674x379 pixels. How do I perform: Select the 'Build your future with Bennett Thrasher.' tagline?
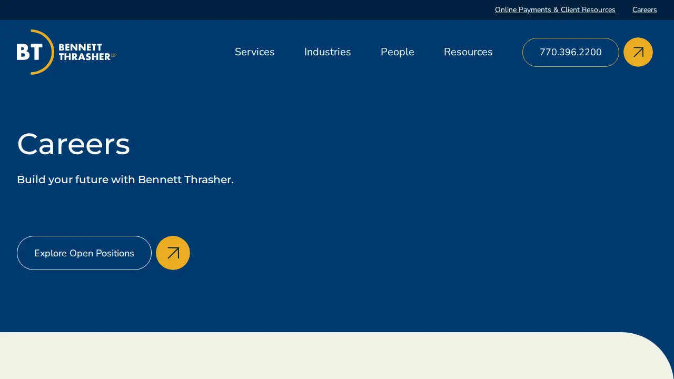click(125, 179)
